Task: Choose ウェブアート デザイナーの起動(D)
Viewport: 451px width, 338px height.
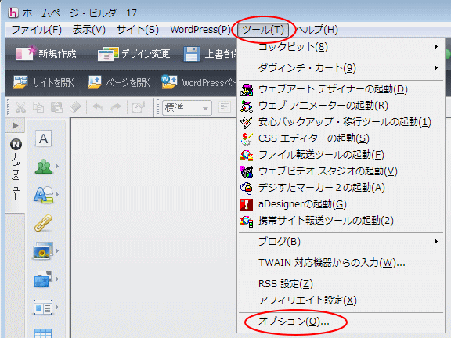Action: [x=341, y=89]
